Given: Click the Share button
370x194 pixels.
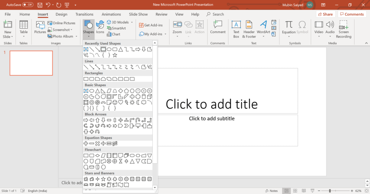Looking at the screenshot, I should 325,14.
